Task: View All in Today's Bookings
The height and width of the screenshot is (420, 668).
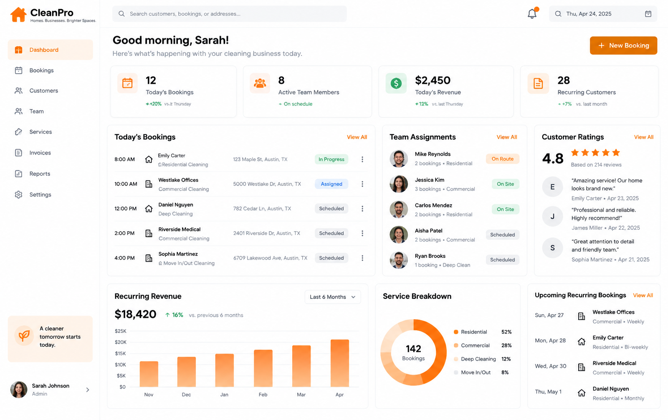Action: coord(357,137)
